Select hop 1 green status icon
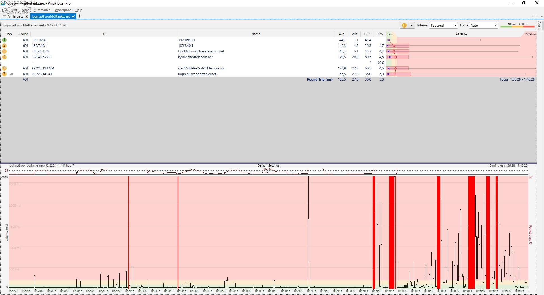The width and height of the screenshot is (544, 295). pyautogui.click(x=4, y=40)
